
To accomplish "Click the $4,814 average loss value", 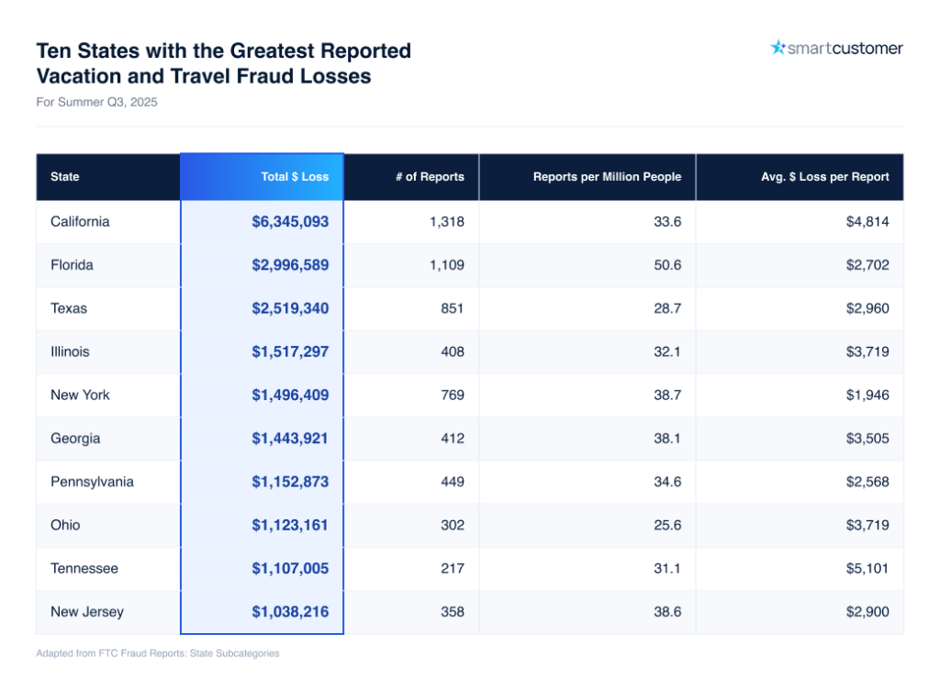I will [x=867, y=222].
